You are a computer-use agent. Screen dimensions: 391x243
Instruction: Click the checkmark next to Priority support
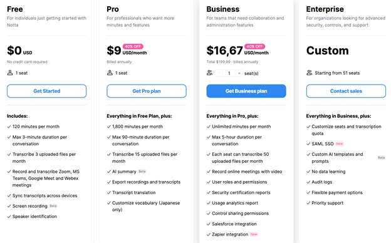(308, 203)
